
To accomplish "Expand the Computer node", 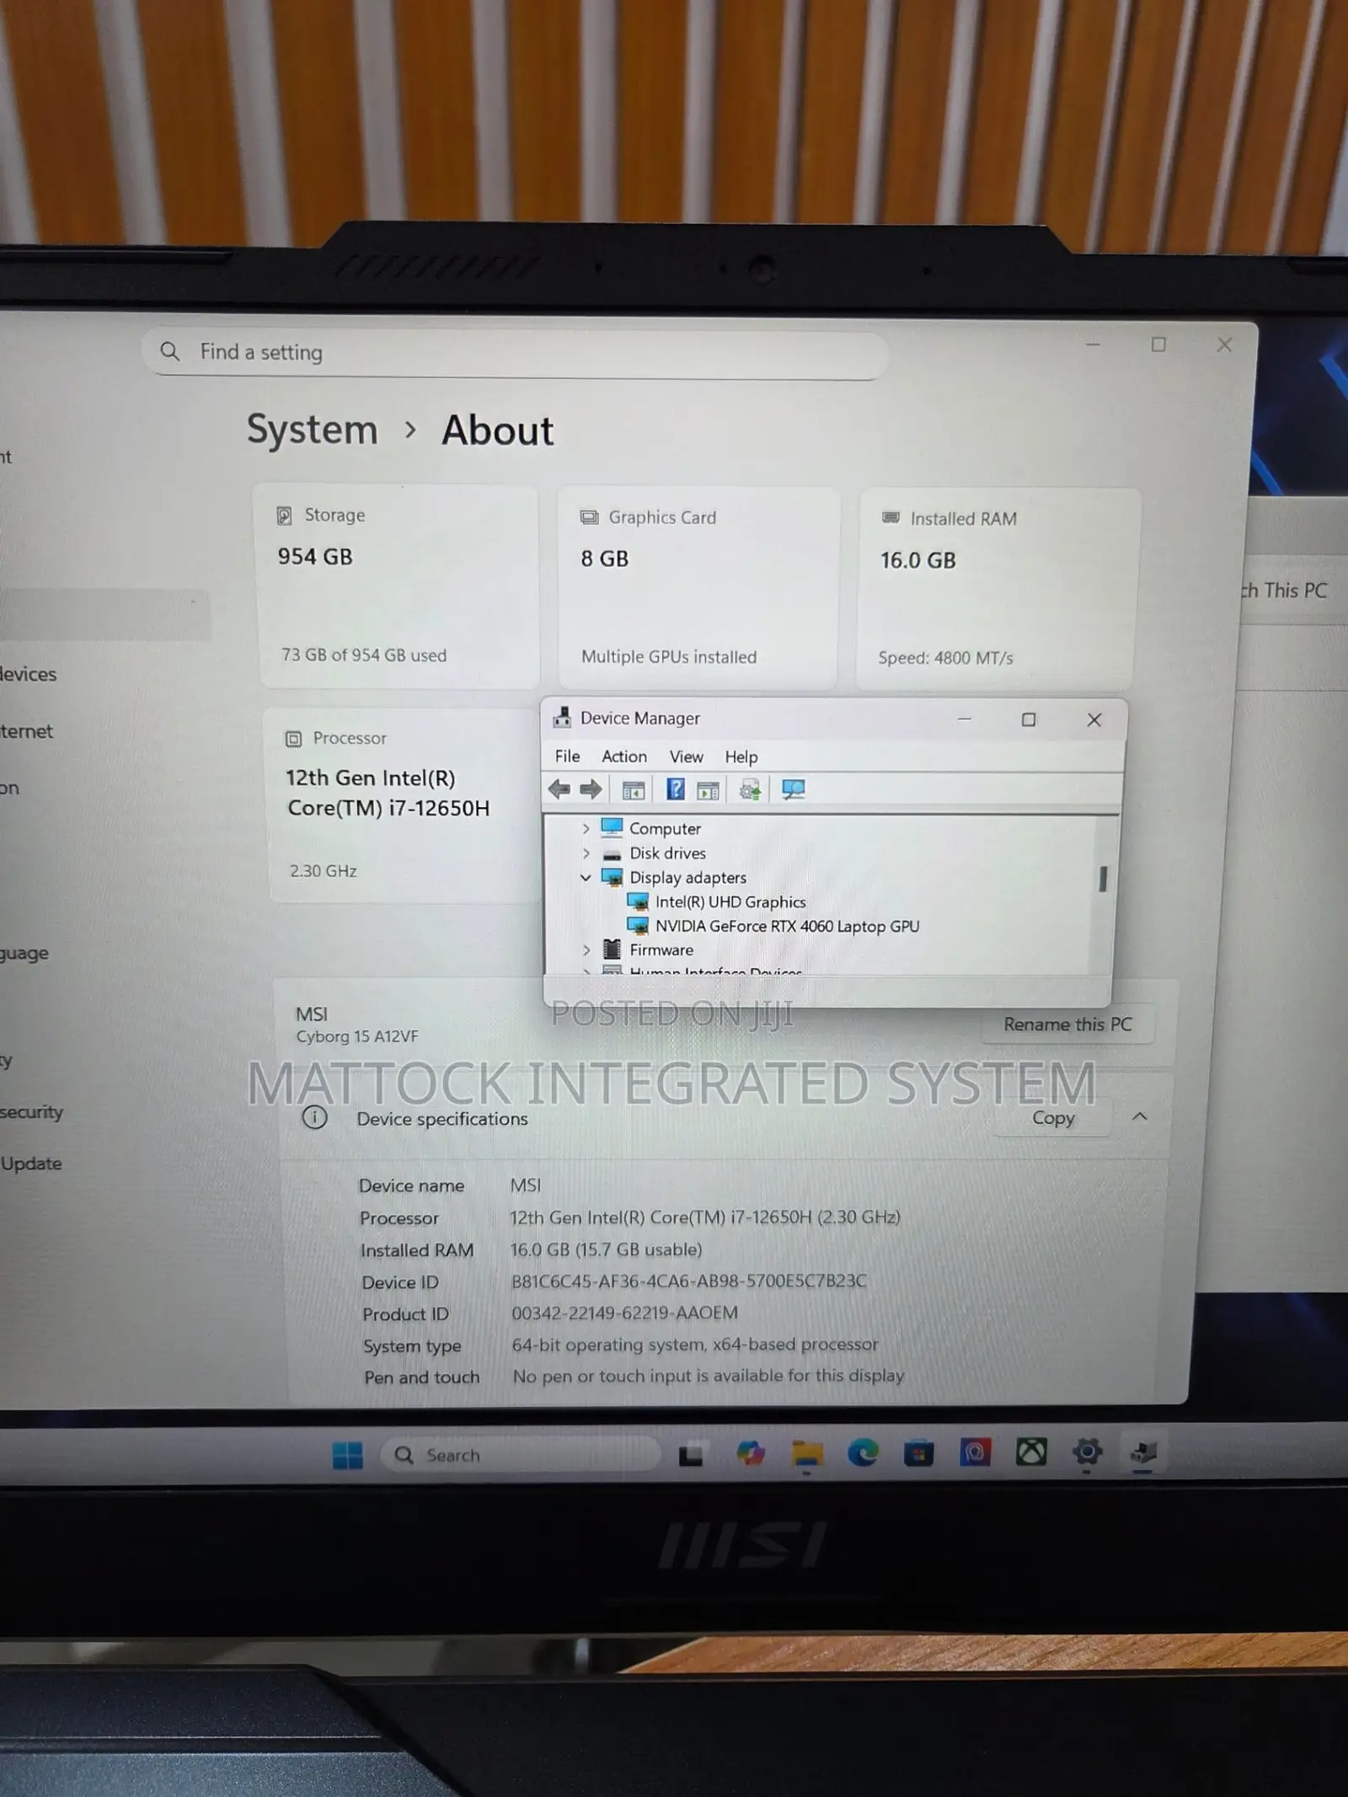I will pos(586,829).
